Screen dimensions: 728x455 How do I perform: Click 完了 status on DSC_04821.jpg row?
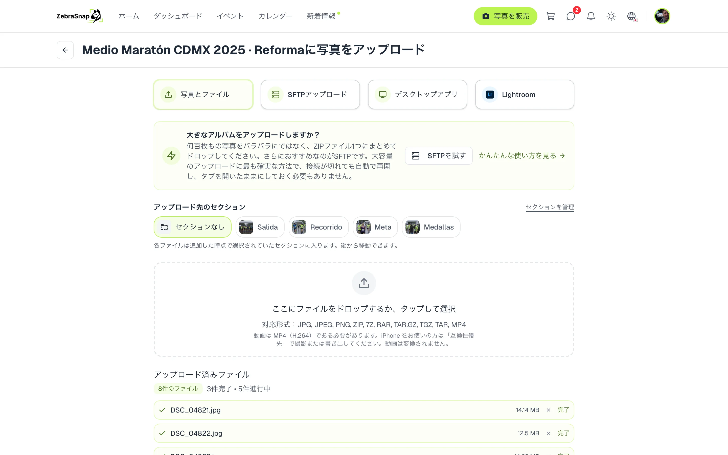coord(563,410)
